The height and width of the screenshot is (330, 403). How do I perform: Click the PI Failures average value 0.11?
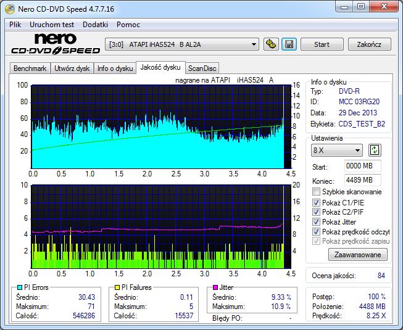[186, 297]
